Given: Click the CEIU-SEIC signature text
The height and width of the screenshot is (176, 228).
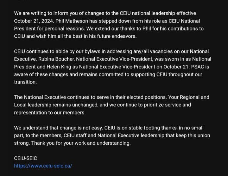Looking at the screenshot, I should (x=25, y=158).
